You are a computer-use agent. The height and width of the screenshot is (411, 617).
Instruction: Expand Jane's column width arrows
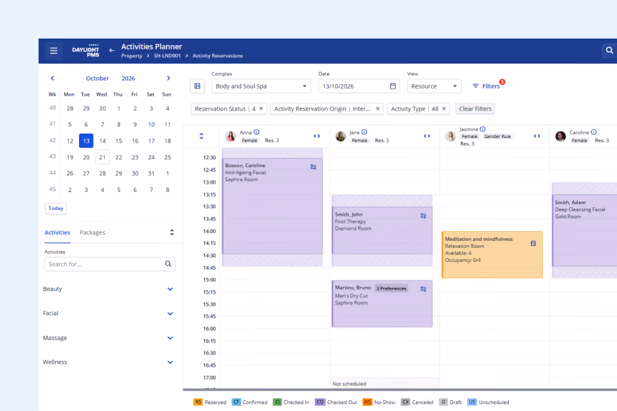point(427,136)
